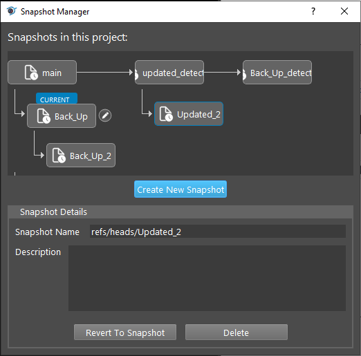Click the CURRENT badge above Back_Up

pyautogui.click(x=57, y=98)
